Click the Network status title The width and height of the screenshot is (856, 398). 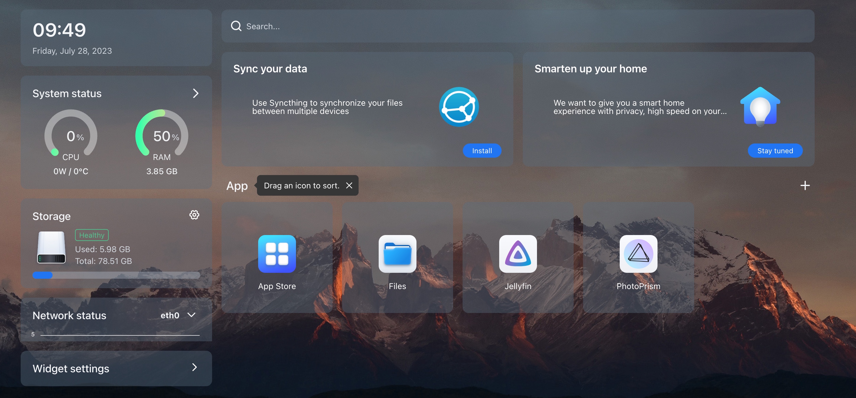tap(69, 316)
